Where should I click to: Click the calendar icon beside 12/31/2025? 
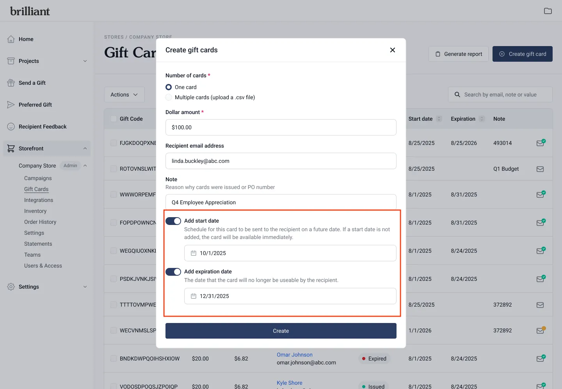pos(193,296)
